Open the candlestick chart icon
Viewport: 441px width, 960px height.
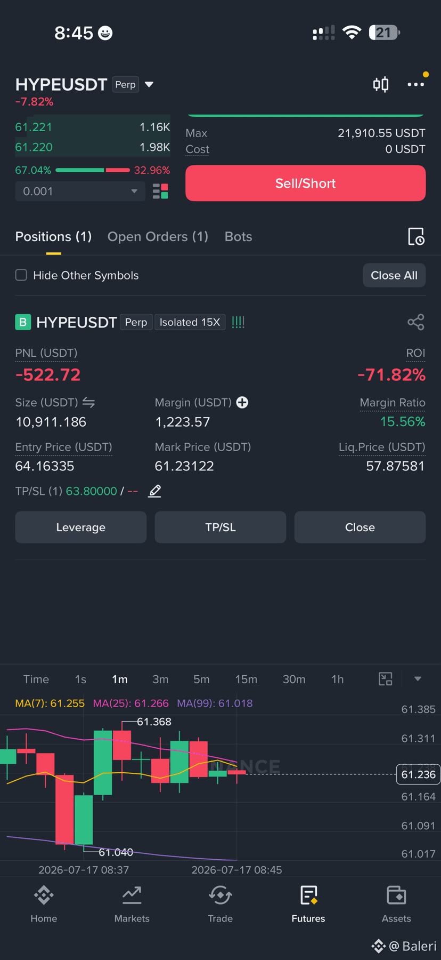(381, 84)
